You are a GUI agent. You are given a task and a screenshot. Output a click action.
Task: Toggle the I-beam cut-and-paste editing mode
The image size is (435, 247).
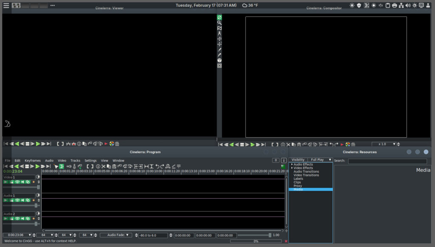(62, 166)
